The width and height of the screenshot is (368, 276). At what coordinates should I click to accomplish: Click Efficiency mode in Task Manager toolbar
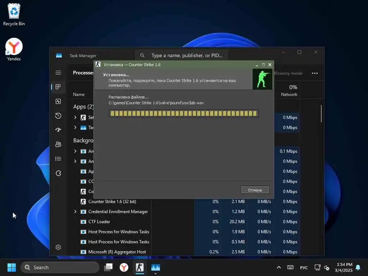(x=288, y=73)
